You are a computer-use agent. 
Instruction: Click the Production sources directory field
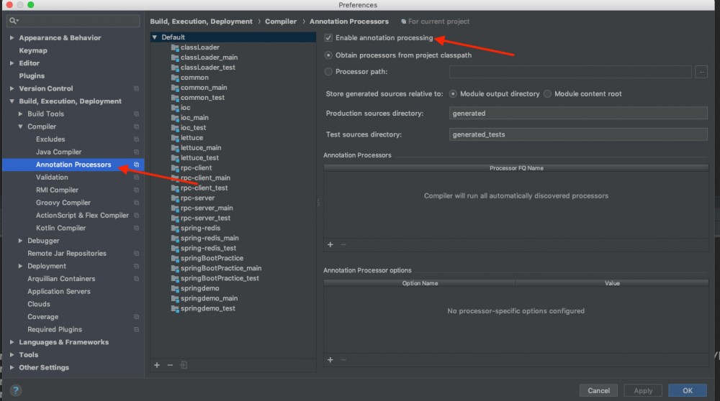[x=578, y=114]
